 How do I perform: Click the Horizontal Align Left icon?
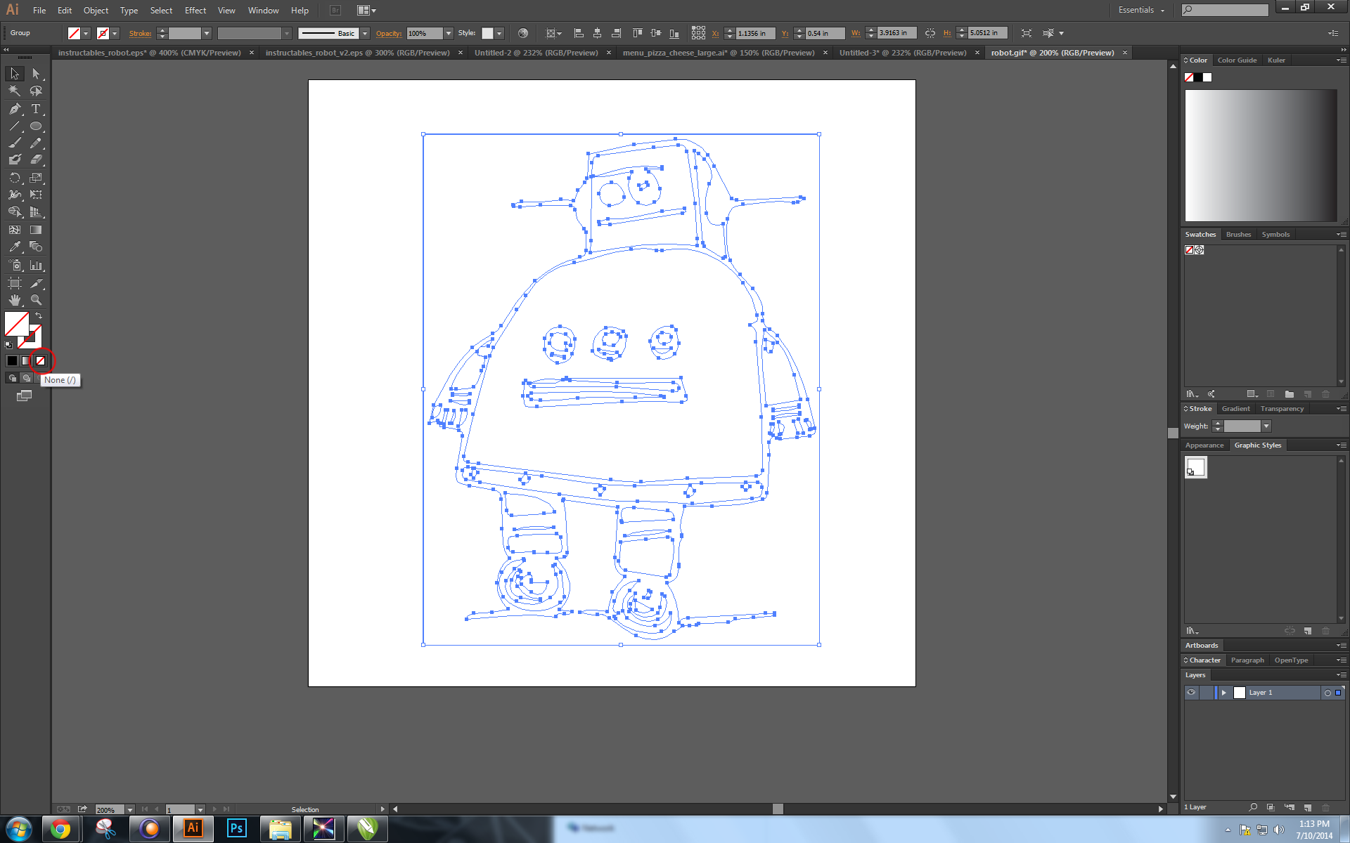pyautogui.click(x=579, y=33)
